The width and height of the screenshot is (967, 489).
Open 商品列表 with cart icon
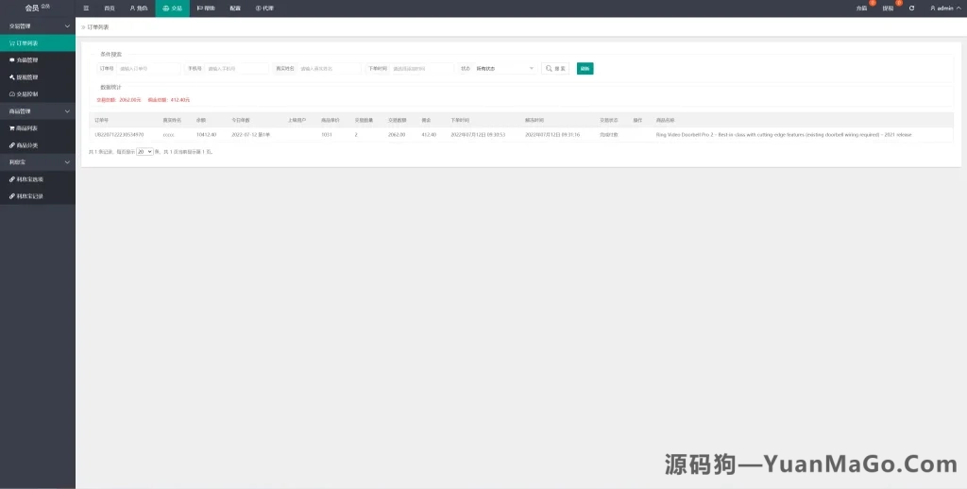[x=38, y=128]
